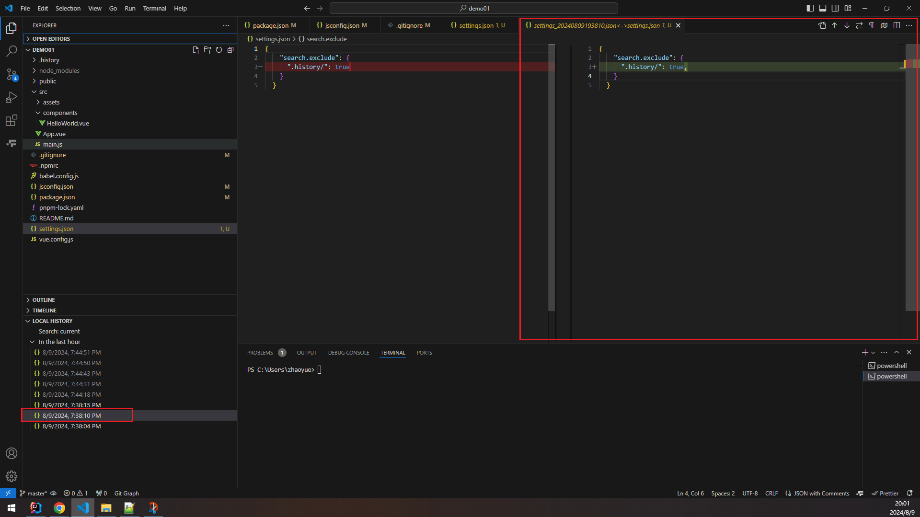The image size is (920, 517).
Task: Collapse the components folder
Action: coord(130,113)
